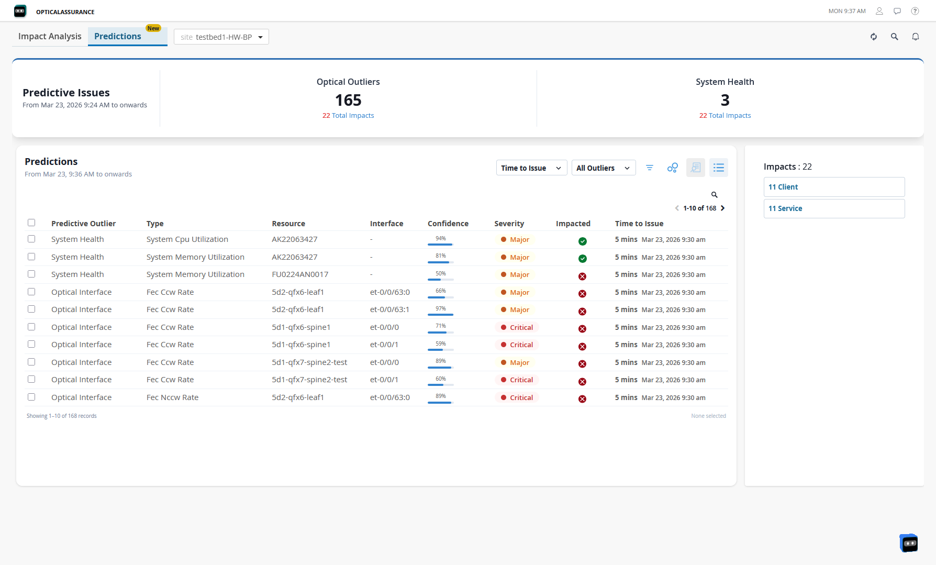Go to next page of predictions

723,208
